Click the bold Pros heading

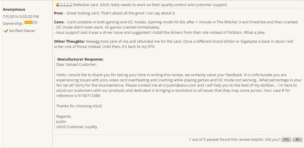coord(59,13)
